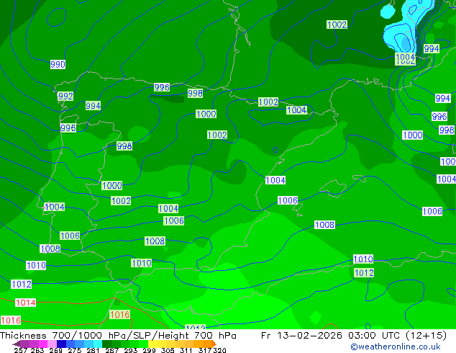The image size is (456, 353).
Task: Click the legend value 311
Action: pos(186,350)
